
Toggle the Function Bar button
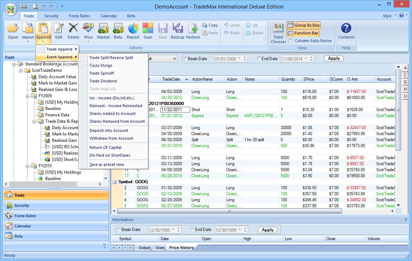tap(303, 33)
